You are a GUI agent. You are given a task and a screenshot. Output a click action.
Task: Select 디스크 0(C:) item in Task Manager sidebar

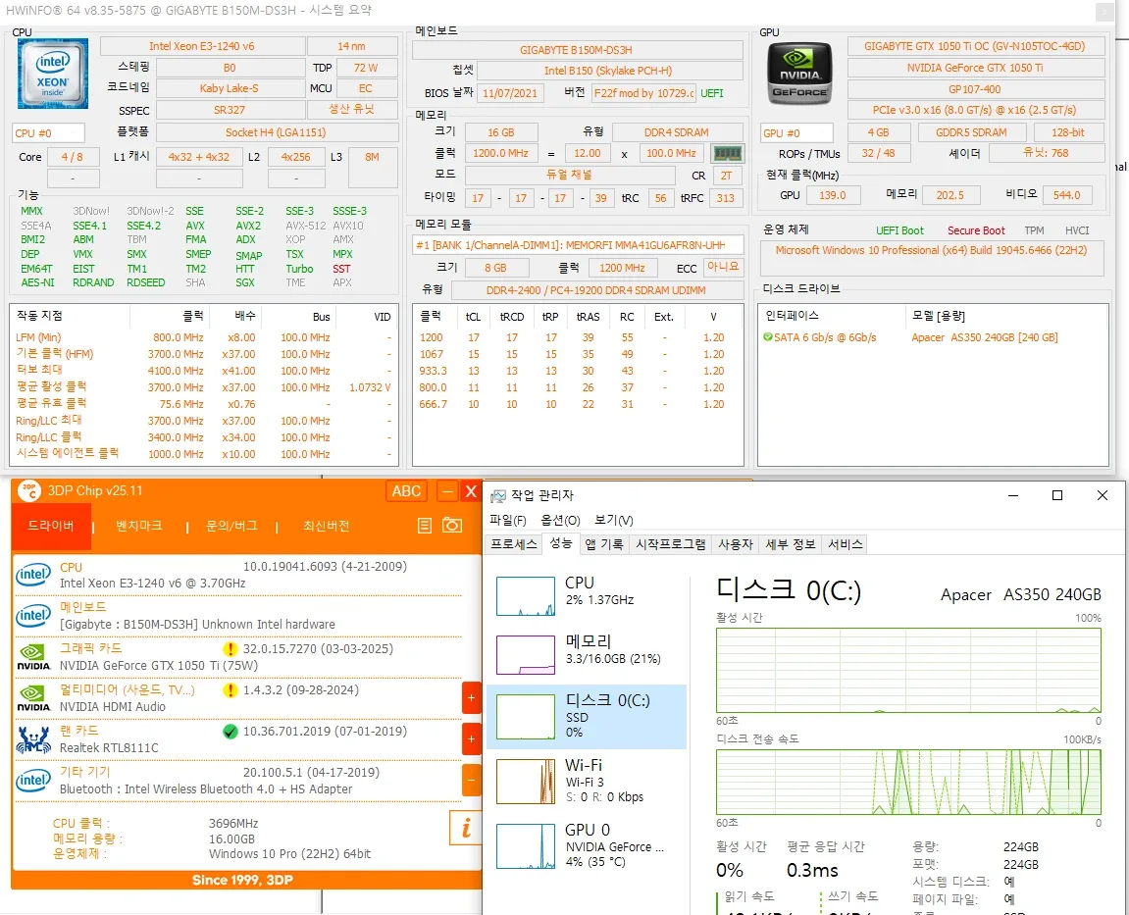(x=587, y=717)
